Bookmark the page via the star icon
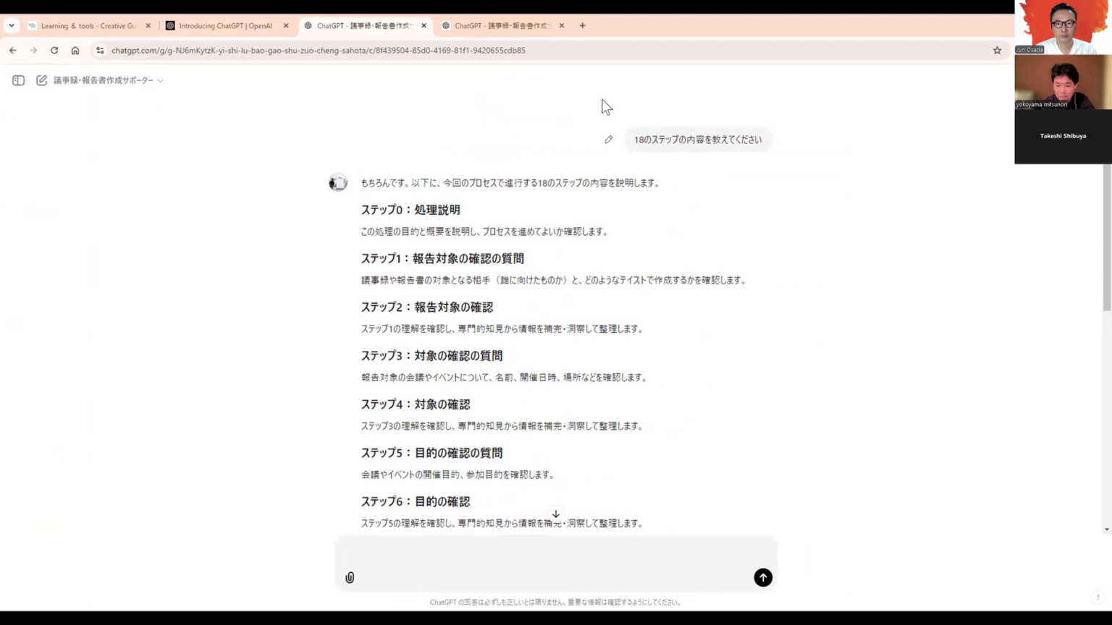Viewport: 1112px width, 625px height. tap(997, 50)
